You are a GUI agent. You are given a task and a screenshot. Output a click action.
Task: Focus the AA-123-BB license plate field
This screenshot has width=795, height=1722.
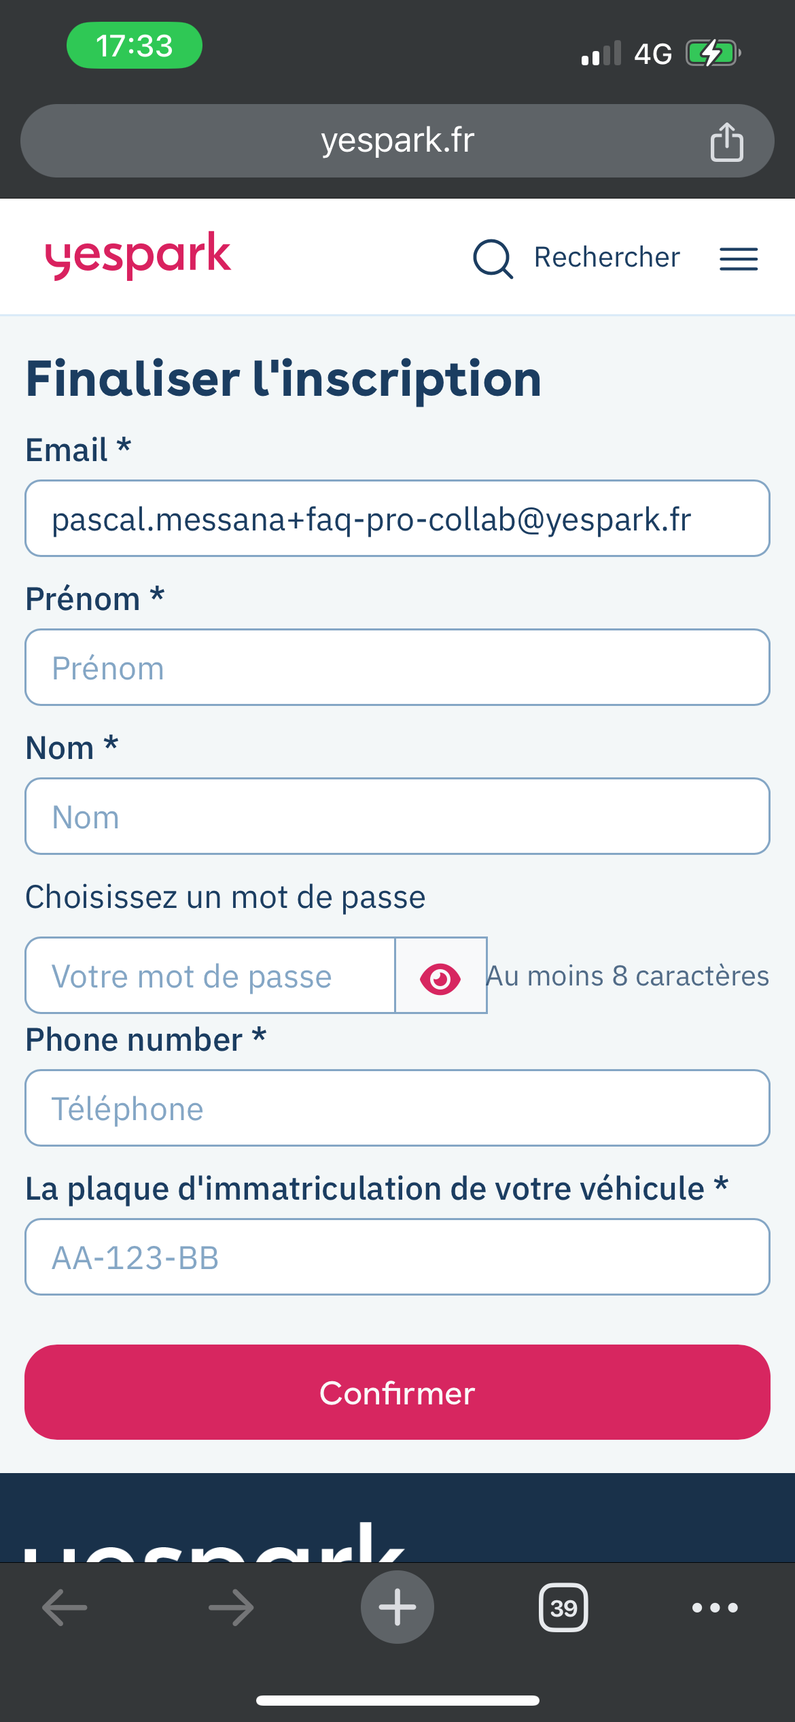(397, 1257)
